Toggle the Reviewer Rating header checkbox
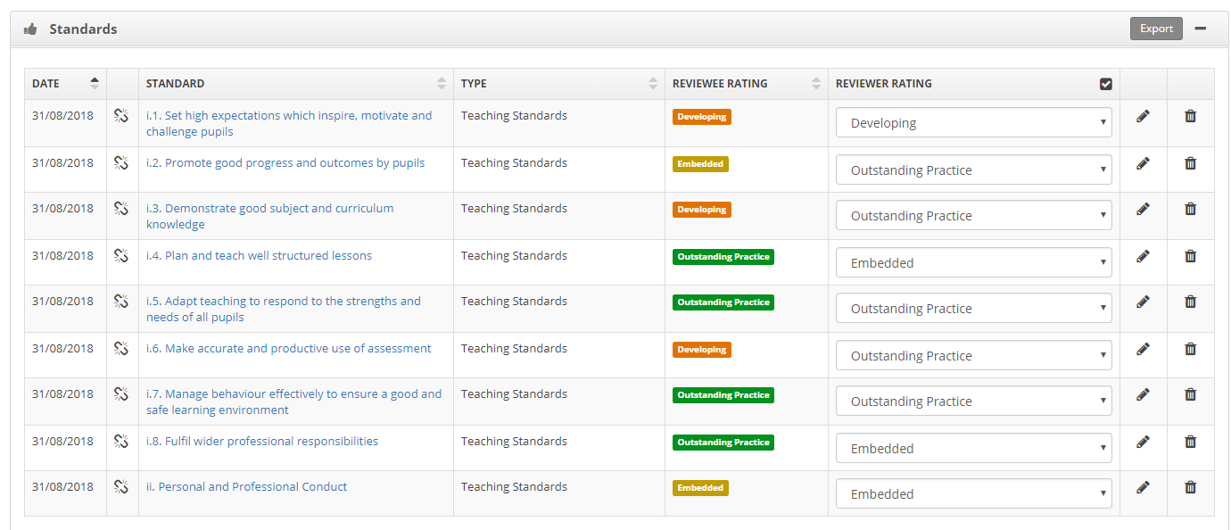Viewport: 1231px width, 530px height. click(x=1106, y=84)
